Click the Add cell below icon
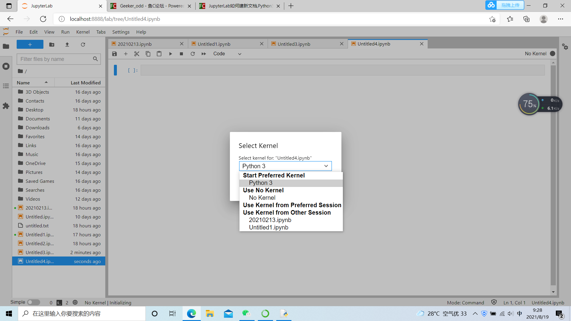The width and height of the screenshot is (571, 321). [x=126, y=54]
